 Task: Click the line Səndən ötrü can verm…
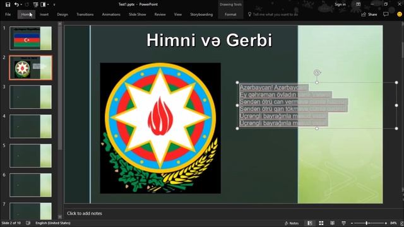pos(294,102)
